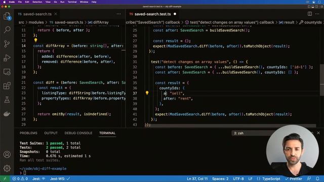Click the remote window indicator in status bar

coord(5,178)
